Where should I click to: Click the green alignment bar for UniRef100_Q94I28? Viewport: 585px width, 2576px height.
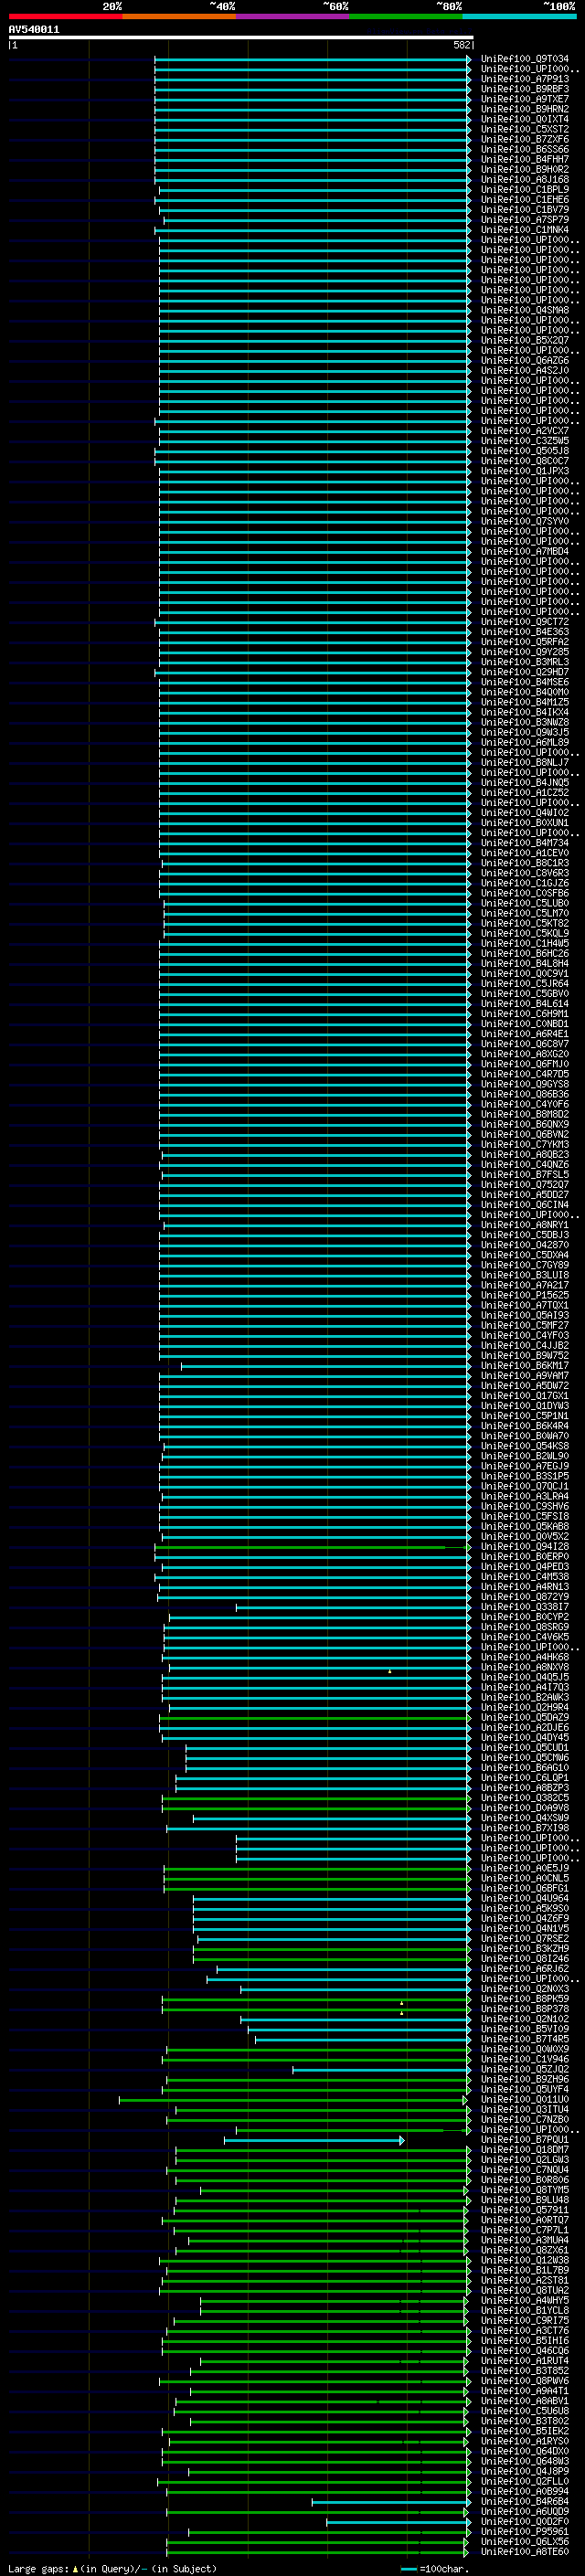pyautogui.click(x=312, y=1547)
